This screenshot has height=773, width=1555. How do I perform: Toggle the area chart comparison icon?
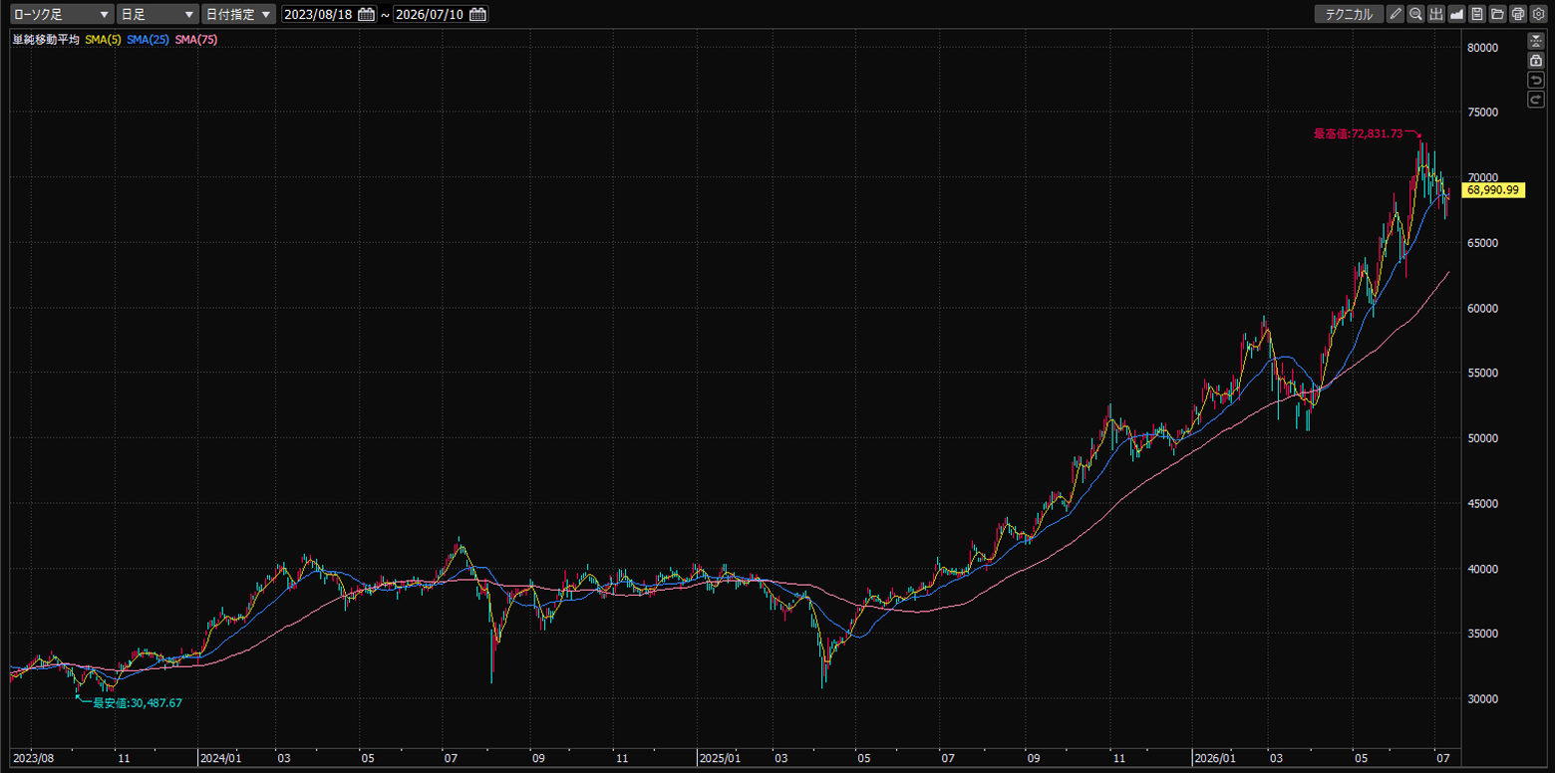1456,14
